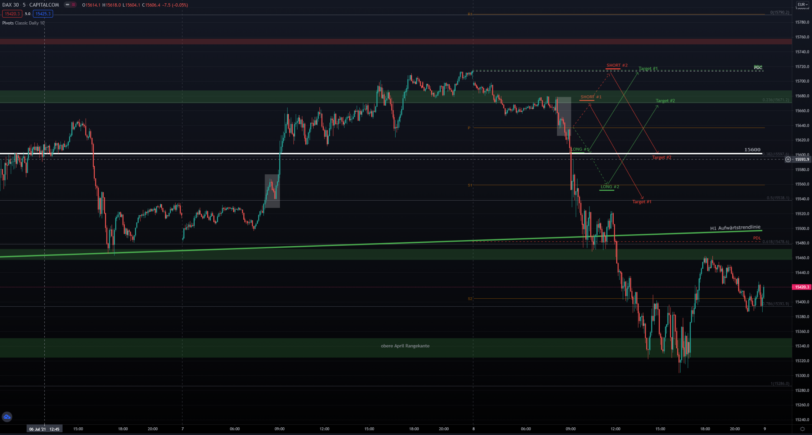Click the pink approximately-equal market status icon

(74, 5)
